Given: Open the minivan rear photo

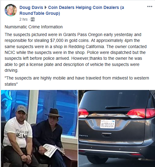Looking at the screenshot, I should [x=117, y=128].
